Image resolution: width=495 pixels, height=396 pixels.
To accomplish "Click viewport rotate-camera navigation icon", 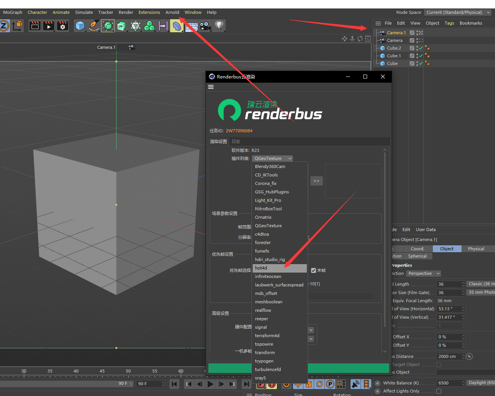I will (360, 38).
